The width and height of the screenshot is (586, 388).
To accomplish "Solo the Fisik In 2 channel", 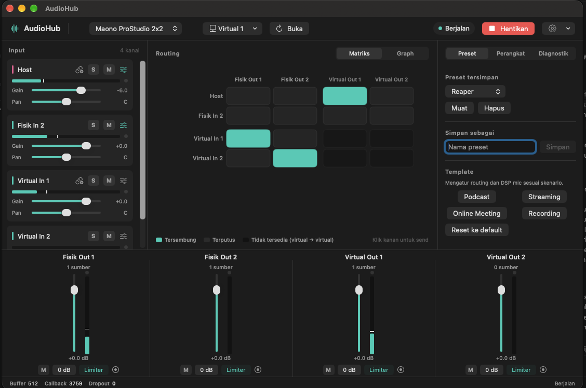I will point(94,126).
